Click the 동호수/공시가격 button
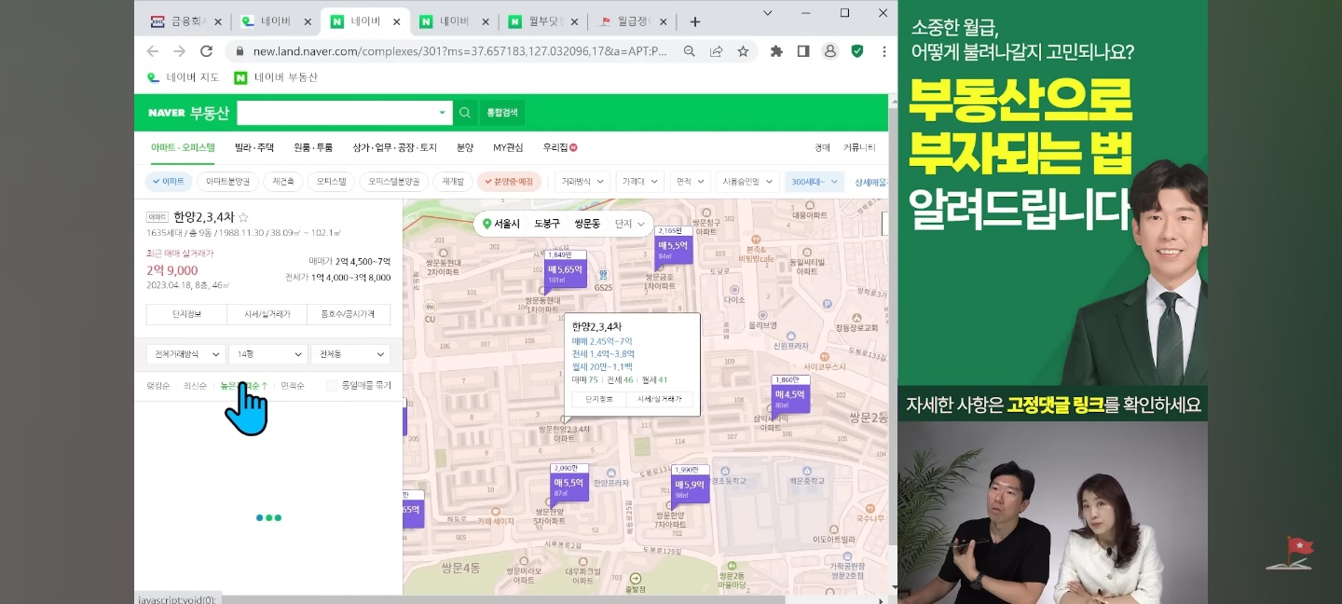Screen dimensions: 1342x604 pyautogui.click(x=349, y=314)
